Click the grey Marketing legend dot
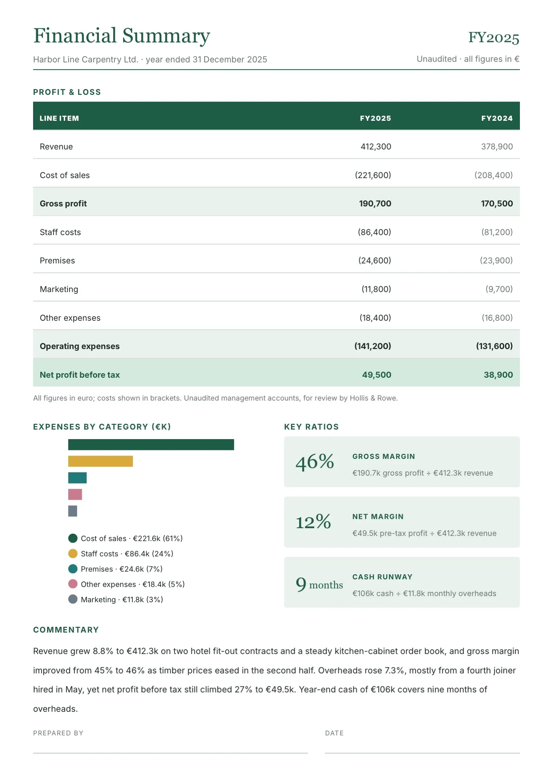 pyautogui.click(x=73, y=599)
